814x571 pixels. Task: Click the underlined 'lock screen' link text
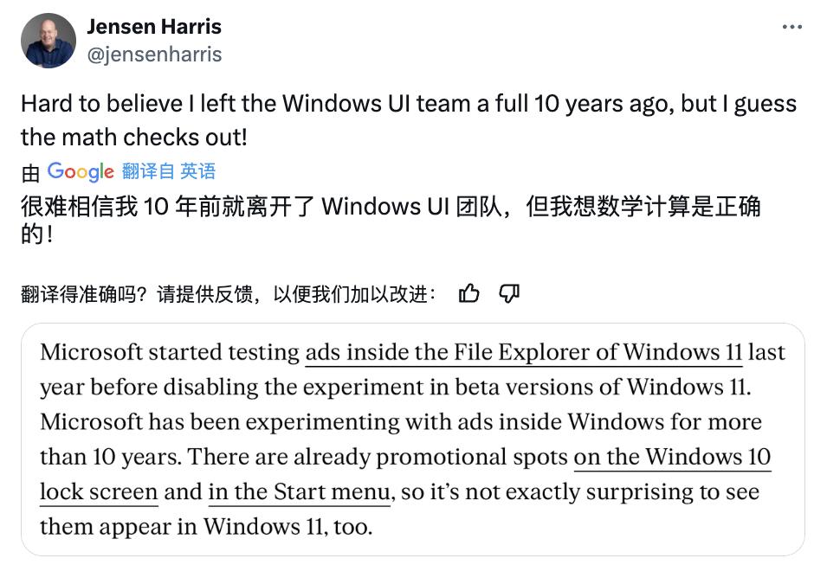tap(99, 492)
